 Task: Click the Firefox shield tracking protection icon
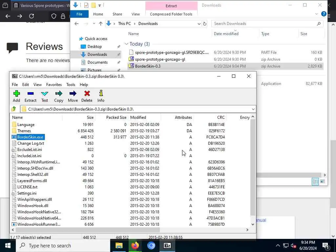pyautogui.click(x=54, y=16)
